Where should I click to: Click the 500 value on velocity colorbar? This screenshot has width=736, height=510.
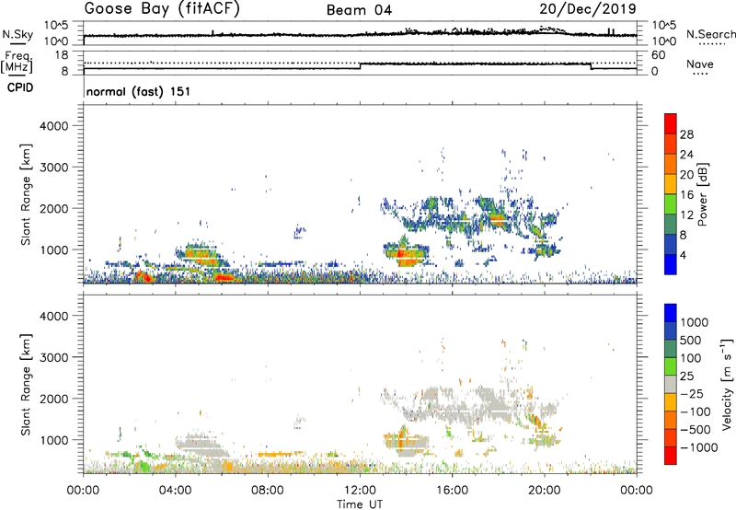pyautogui.click(x=691, y=340)
